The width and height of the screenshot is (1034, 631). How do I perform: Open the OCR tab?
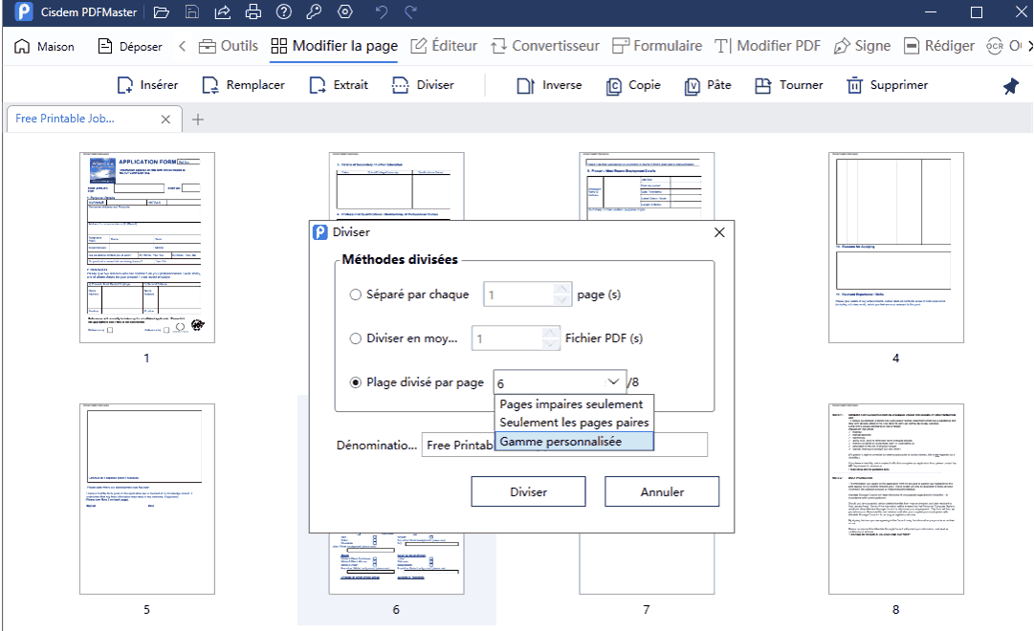(1003, 46)
